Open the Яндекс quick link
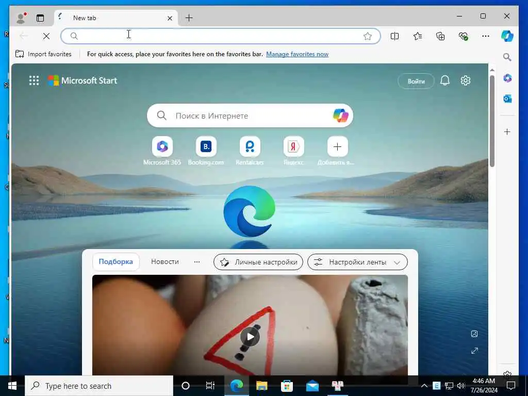 [x=293, y=151]
